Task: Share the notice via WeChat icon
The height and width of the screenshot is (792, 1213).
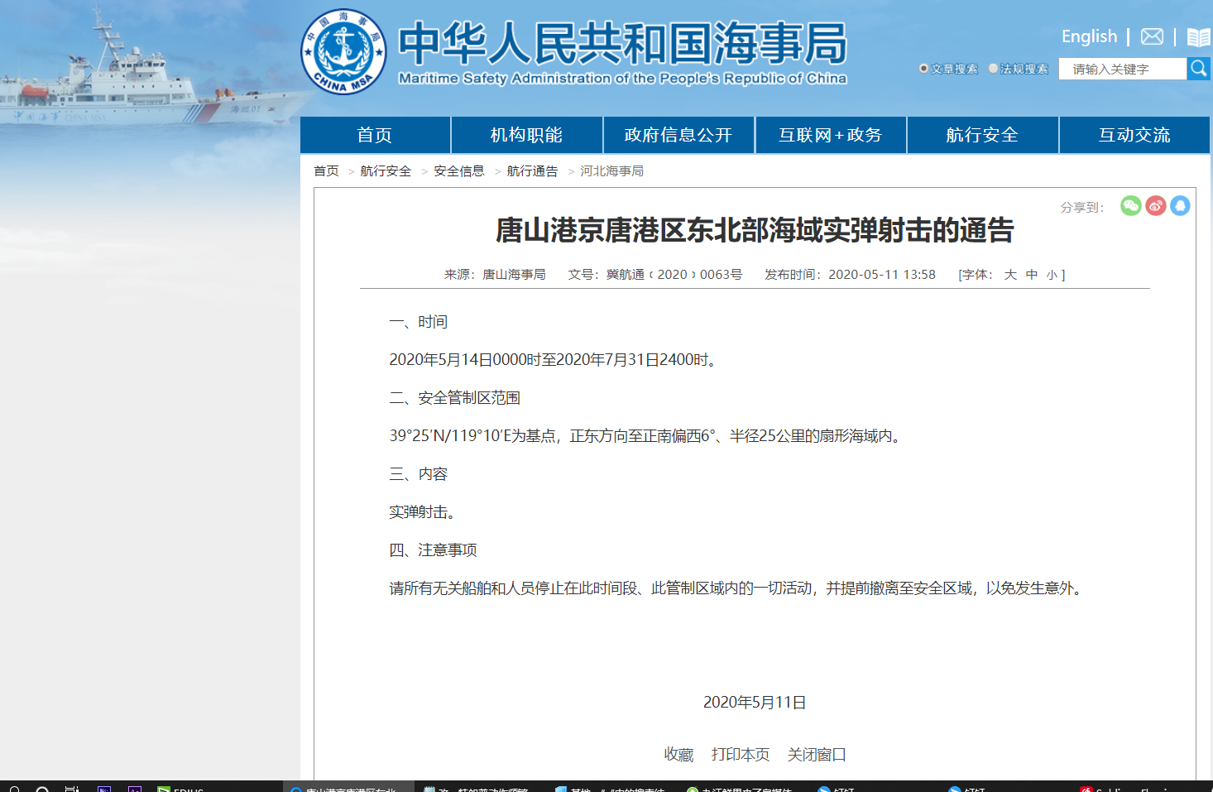Action: (1130, 206)
